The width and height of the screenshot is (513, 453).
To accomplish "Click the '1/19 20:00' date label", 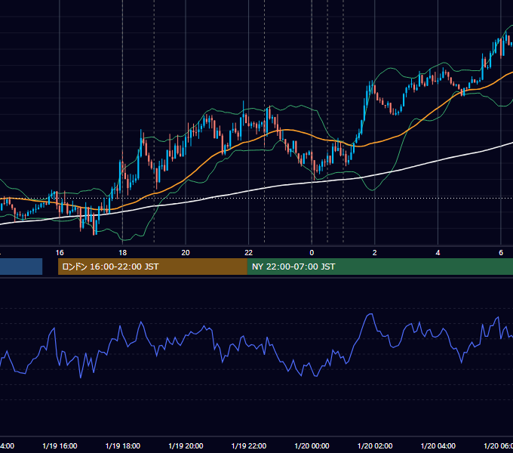I will pos(186,445).
